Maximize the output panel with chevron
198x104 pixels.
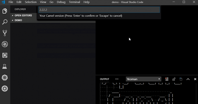(x=188, y=79)
